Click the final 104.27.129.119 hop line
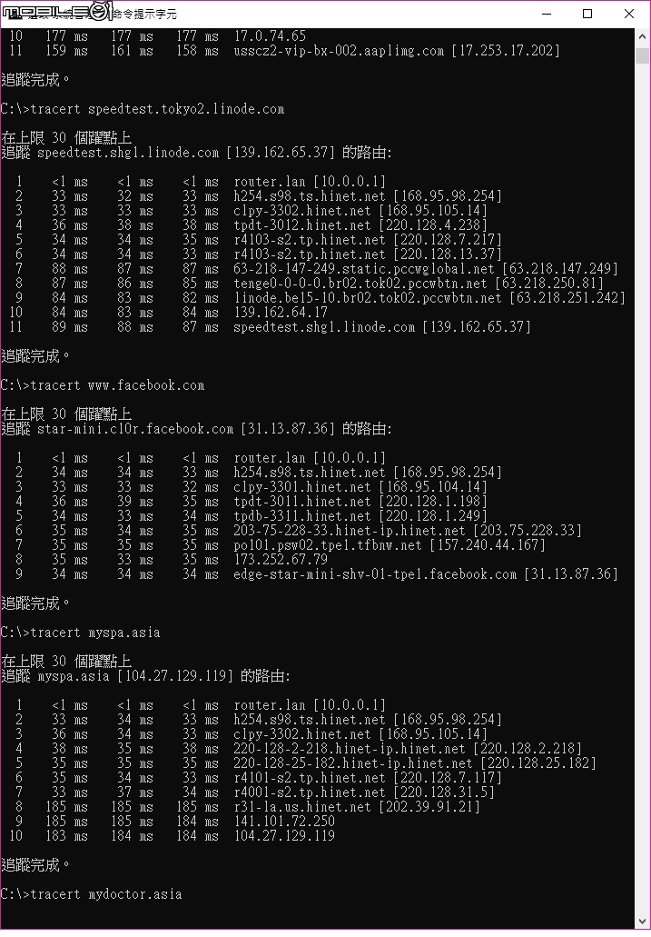651x937 pixels. [172, 836]
